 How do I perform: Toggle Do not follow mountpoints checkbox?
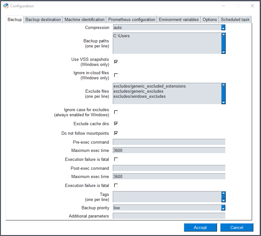[x=116, y=133]
